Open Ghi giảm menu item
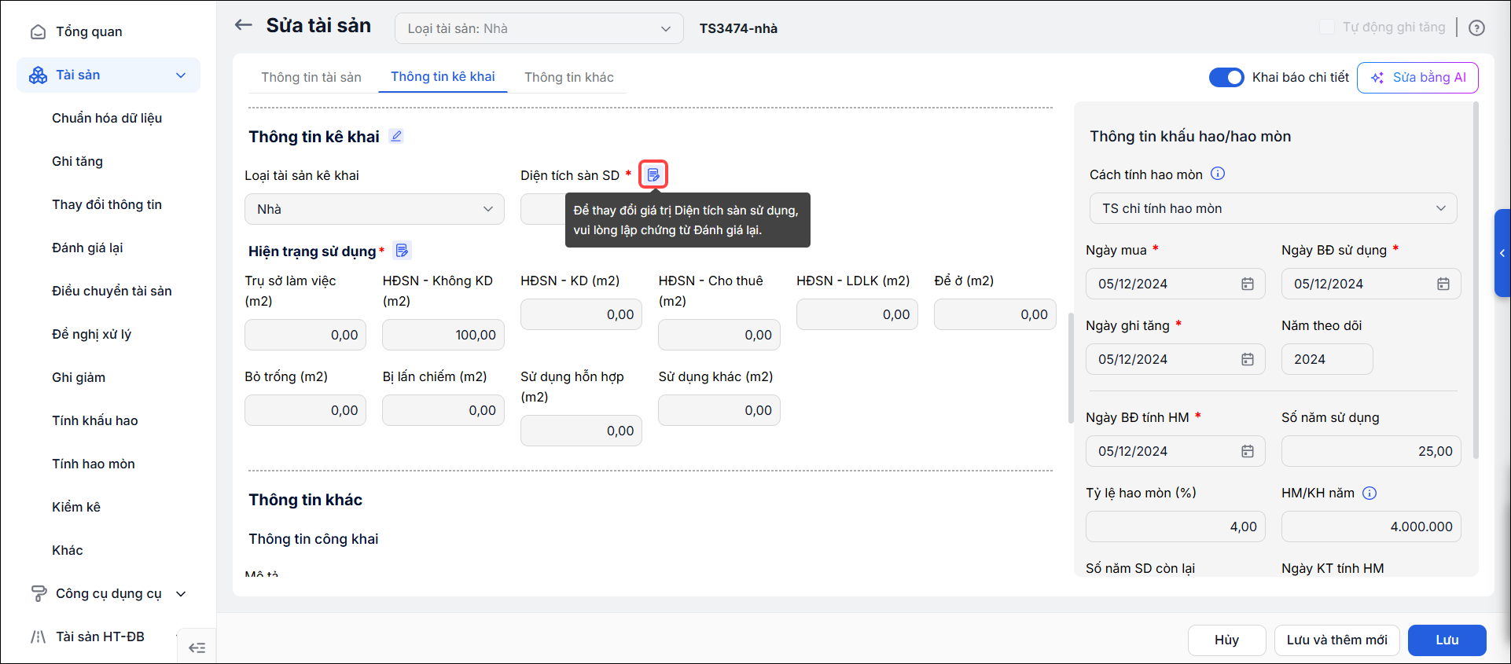1511x664 pixels. (79, 377)
